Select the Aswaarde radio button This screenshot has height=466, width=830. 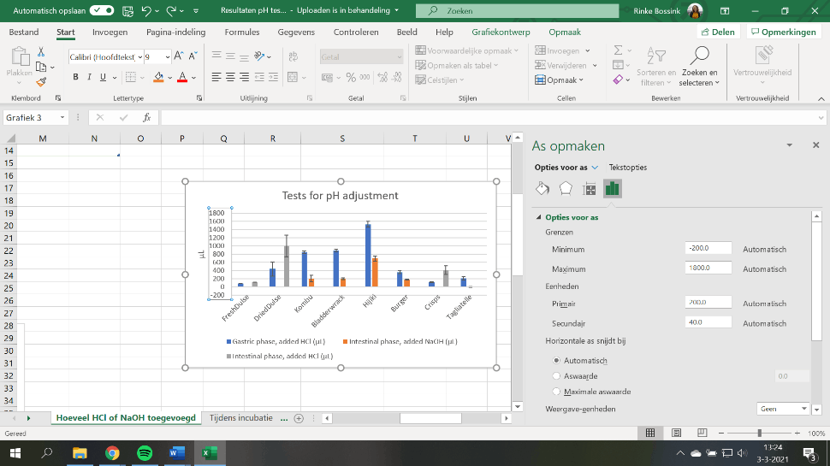(558, 375)
